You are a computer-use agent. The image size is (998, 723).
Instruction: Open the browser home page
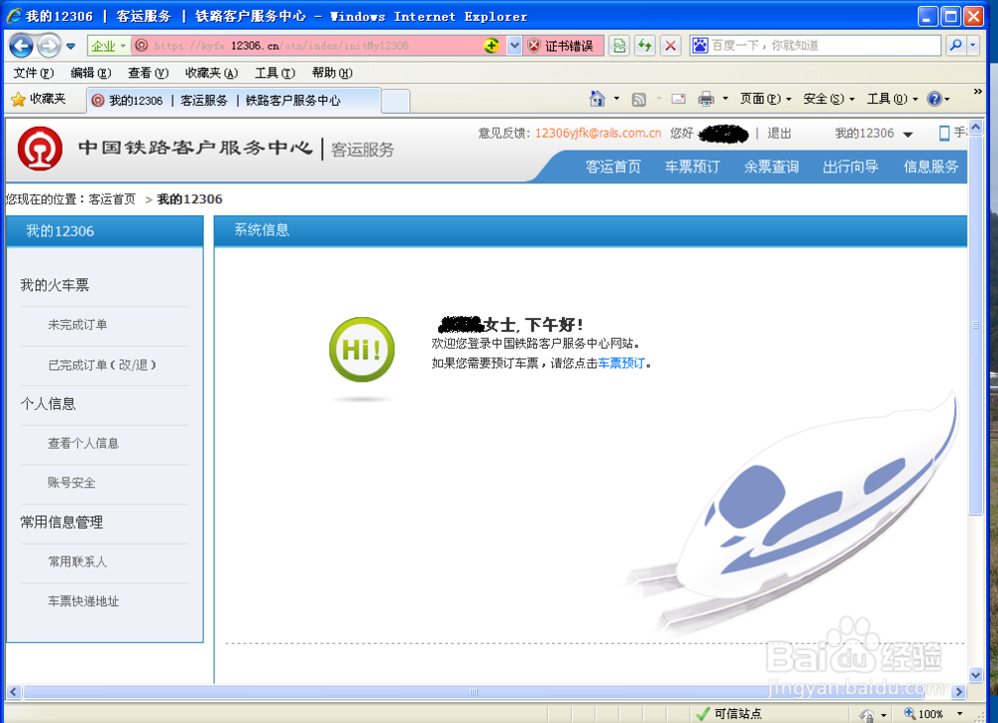coord(597,99)
